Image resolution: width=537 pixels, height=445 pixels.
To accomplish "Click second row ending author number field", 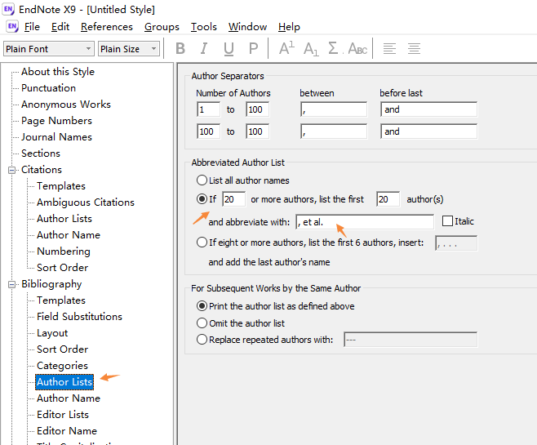I will pos(258,131).
